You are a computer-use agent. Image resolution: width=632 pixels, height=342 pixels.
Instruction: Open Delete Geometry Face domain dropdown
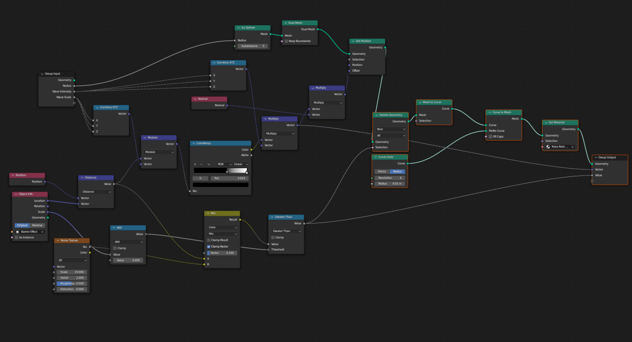(390, 129)
